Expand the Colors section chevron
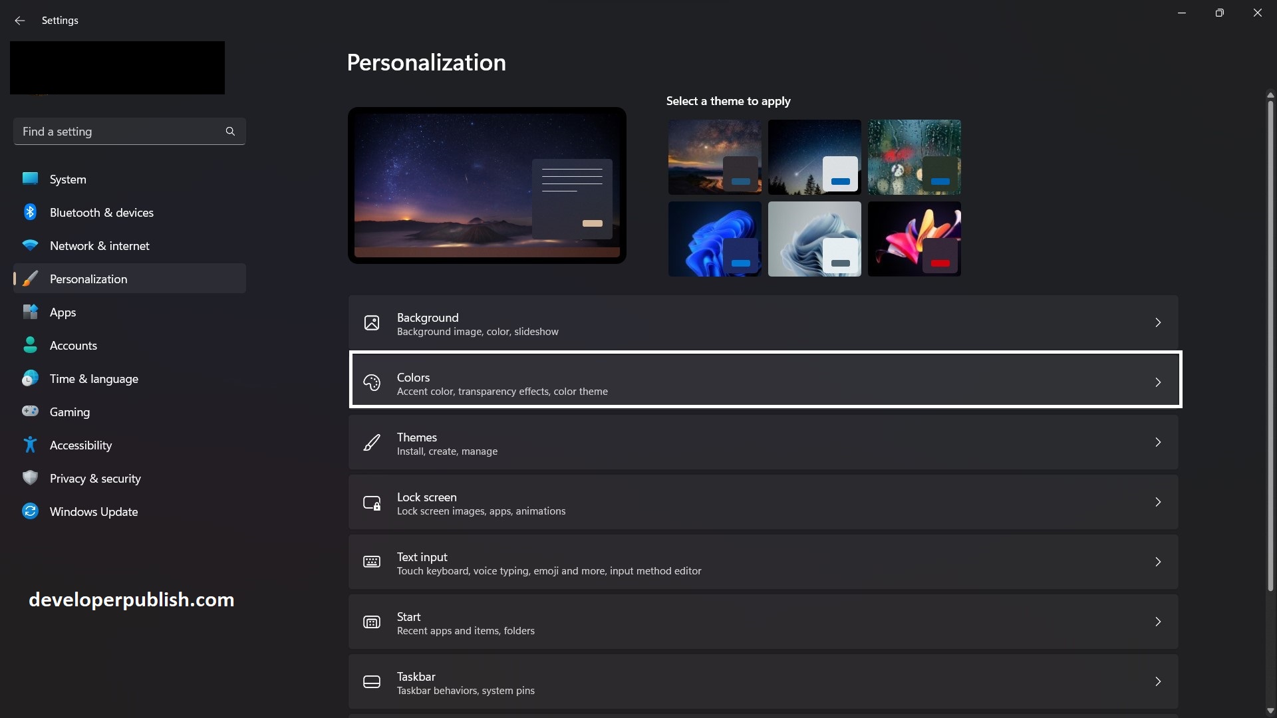Image resolution: width=1277 pixels, height=718 pixels. click(x=1158, y=382)
